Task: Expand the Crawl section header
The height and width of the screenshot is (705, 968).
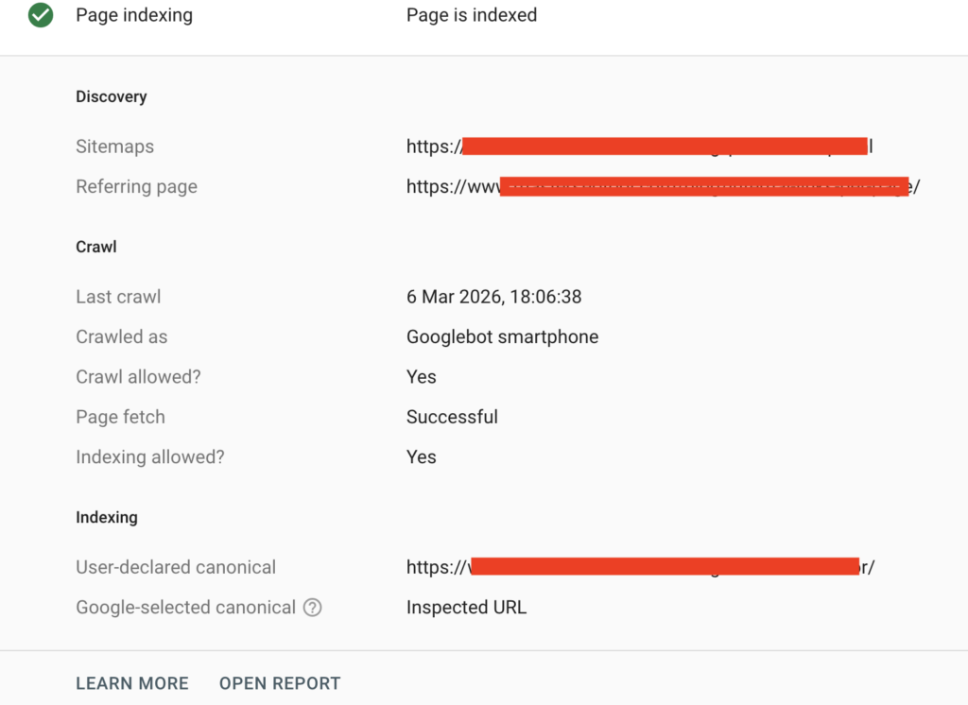Action: point(95,247)
